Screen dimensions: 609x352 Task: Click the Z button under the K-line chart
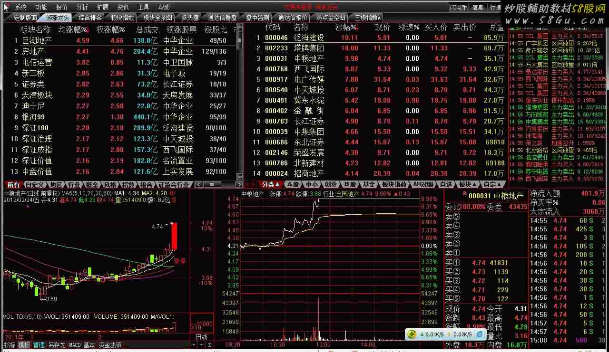pos(209,344)
